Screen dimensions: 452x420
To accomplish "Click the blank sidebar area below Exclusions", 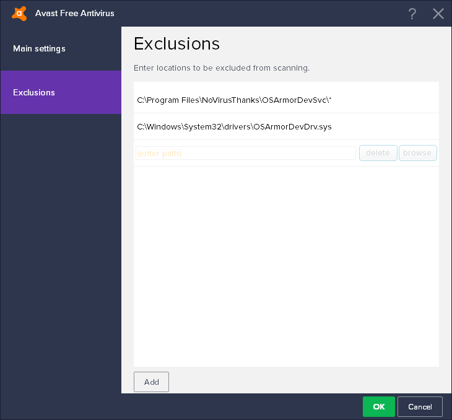I will (x=61, y=248).
